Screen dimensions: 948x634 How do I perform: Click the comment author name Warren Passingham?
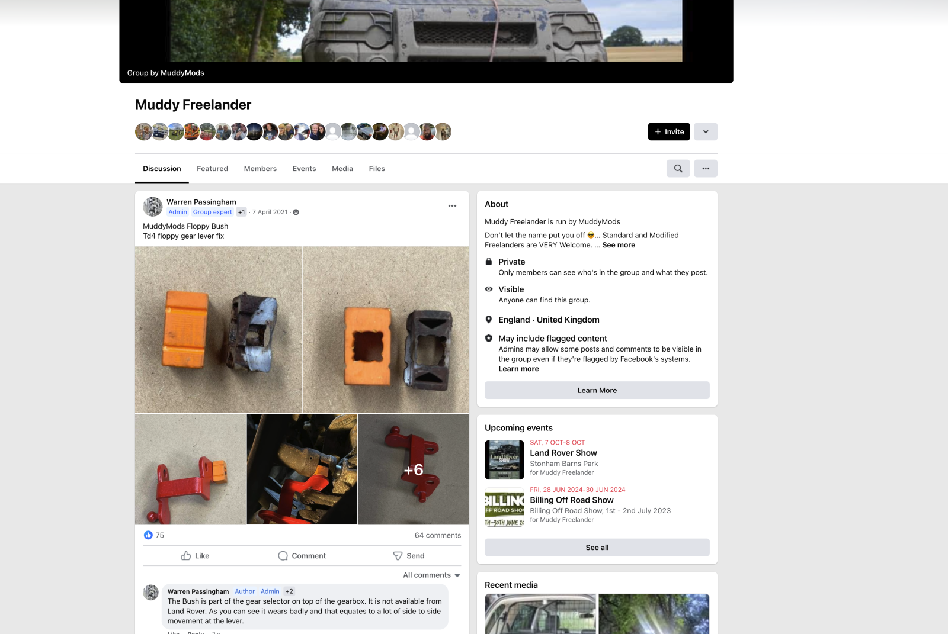point(198,591)
